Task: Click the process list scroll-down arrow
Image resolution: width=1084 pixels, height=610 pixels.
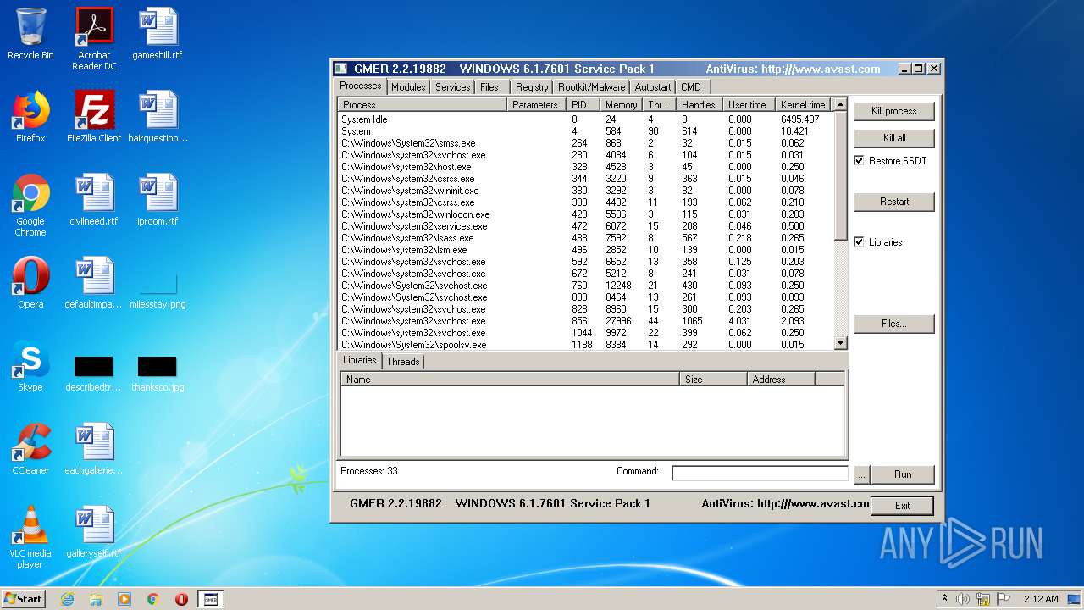Action: tap(840, 343)
